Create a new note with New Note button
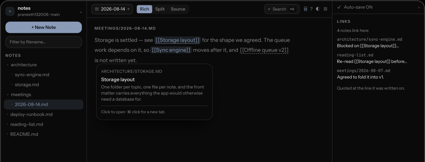Screen dimensions: 425x162 44,27
